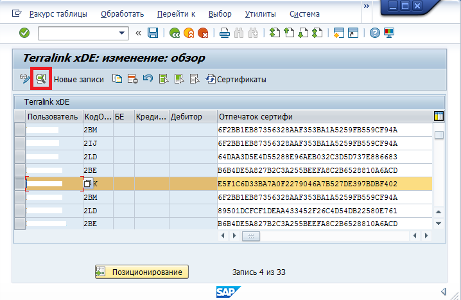
Task: Click the Сертификаты button
Action: pyautogui.click(x=235, y=79)
